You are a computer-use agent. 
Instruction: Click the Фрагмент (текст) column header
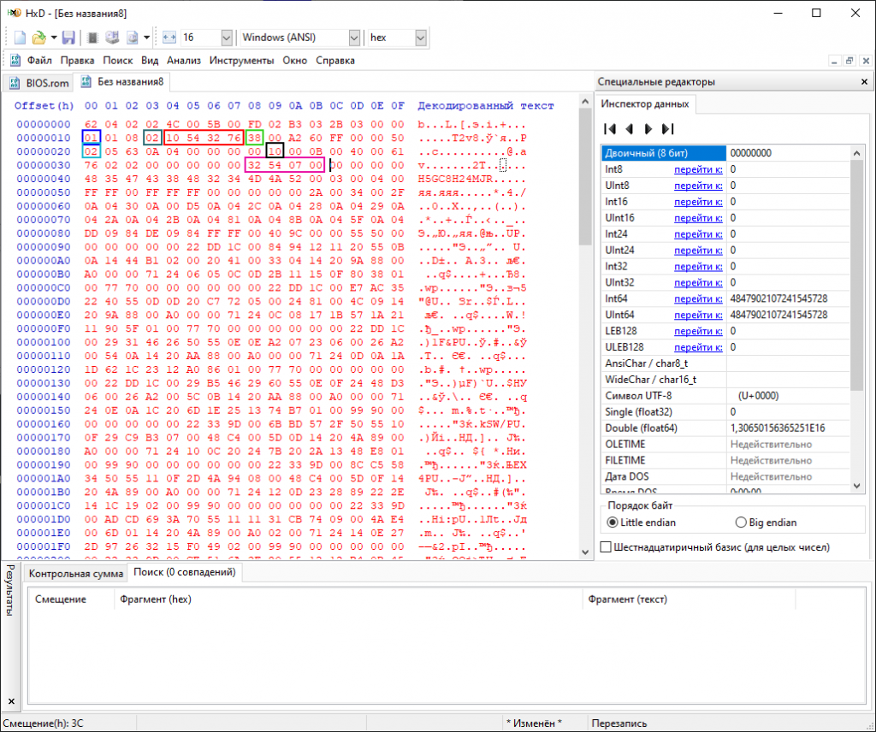[689, 599]
